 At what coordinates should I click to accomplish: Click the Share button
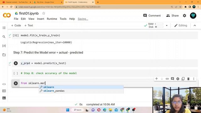[x=172, y=16]
